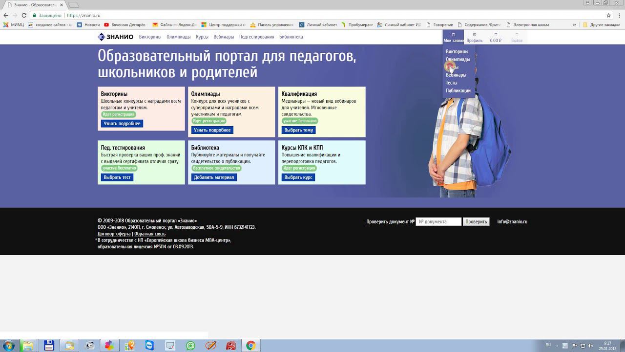Show hidden system tray icons
Screen dimensions: 625x352
point(558,346)
